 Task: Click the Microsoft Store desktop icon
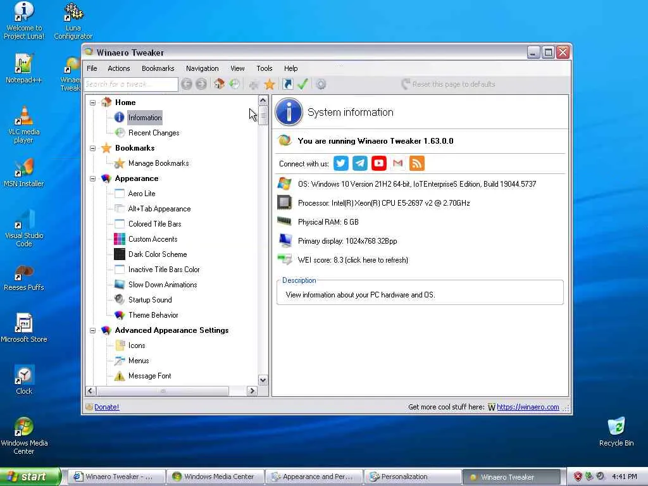[24, 328]
